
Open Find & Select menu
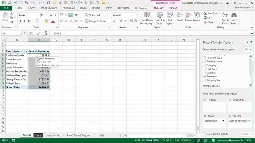[234, 19]
